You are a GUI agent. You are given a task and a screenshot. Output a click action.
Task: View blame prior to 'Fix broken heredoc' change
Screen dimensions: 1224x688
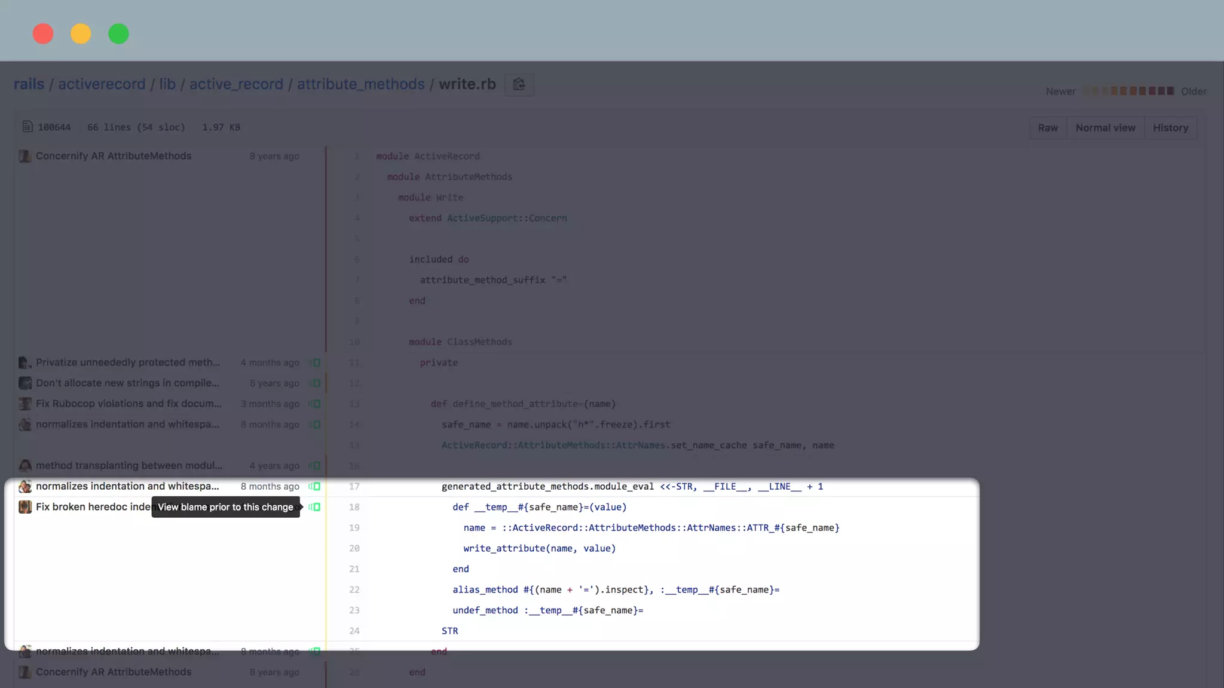pos(315,507)
